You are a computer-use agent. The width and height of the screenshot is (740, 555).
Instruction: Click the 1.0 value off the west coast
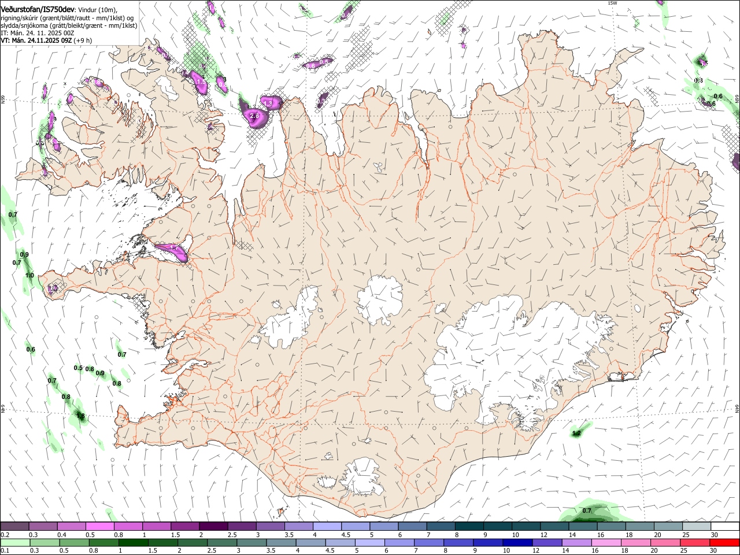pyautogui.click(x=29, y=275)
